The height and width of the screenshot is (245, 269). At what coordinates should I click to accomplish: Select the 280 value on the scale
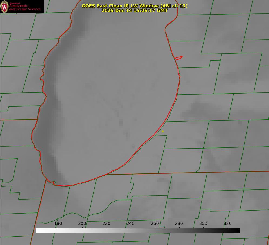tap(179, 223)
